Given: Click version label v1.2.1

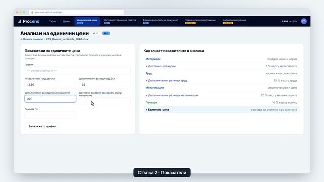Looking at the screenshot, I should click(x=95, y=33).
